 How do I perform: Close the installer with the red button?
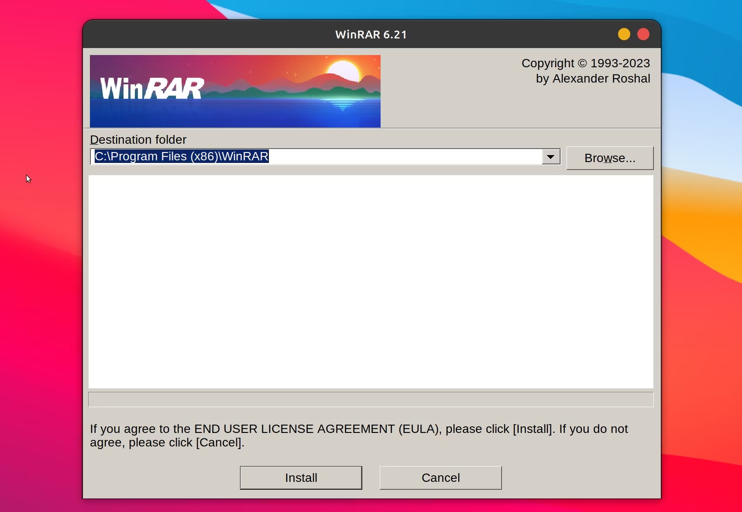coord(643,34)
